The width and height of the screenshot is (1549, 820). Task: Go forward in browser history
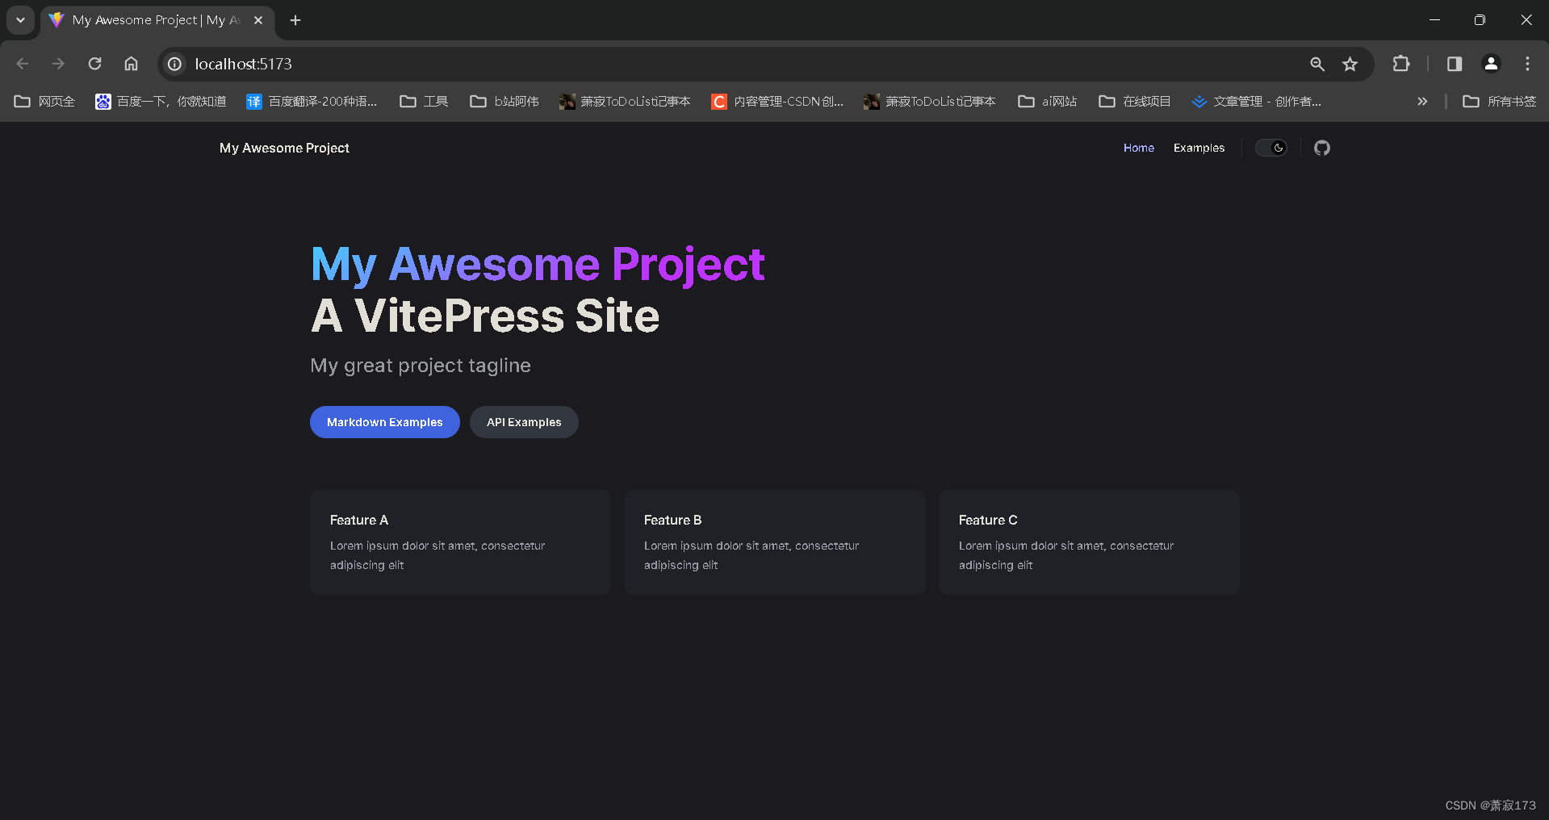58,64
